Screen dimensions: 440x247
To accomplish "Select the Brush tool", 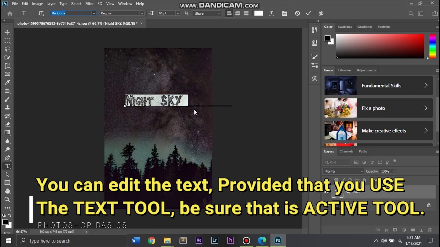I will [7, 99].
